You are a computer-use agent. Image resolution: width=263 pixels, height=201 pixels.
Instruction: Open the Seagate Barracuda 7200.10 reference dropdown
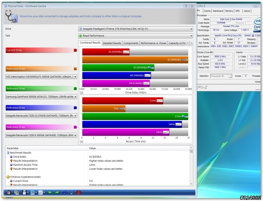pos(41,116)
